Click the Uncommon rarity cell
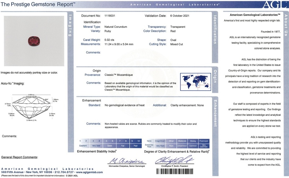The height and width of the screenshot is (178, 289). 182,146
